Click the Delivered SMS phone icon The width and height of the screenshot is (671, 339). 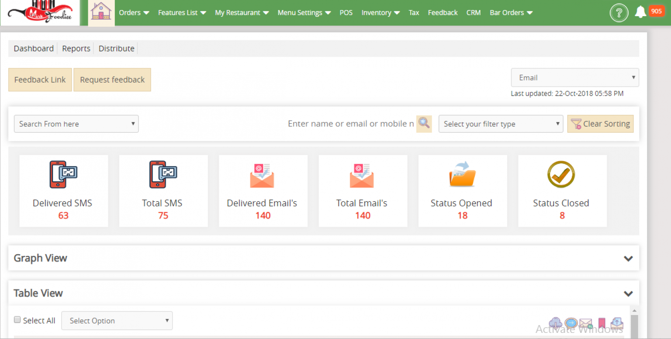coord(64,174)
